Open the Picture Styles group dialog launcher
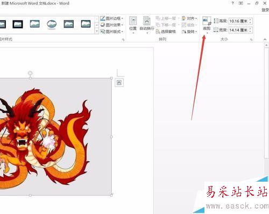Viewport: 269px width, 214px height. pos(123,40)
